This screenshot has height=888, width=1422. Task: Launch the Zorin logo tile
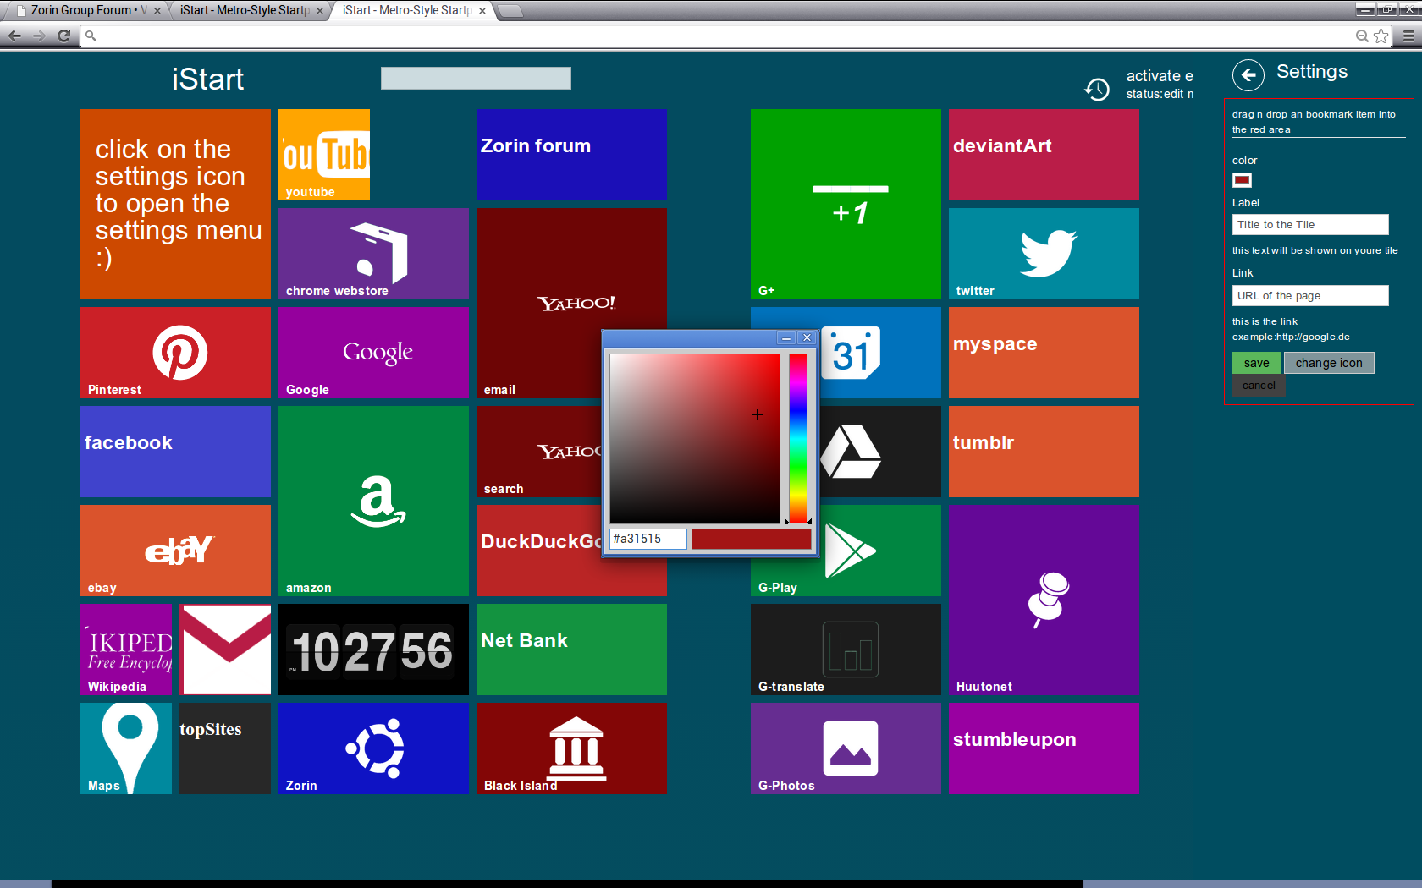coord(374,748)
